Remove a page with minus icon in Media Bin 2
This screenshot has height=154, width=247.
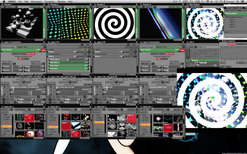click(x=50, y=136)
